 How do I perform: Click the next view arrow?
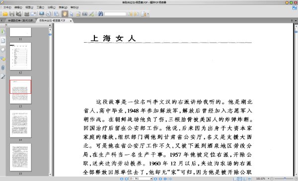point(170,179)
